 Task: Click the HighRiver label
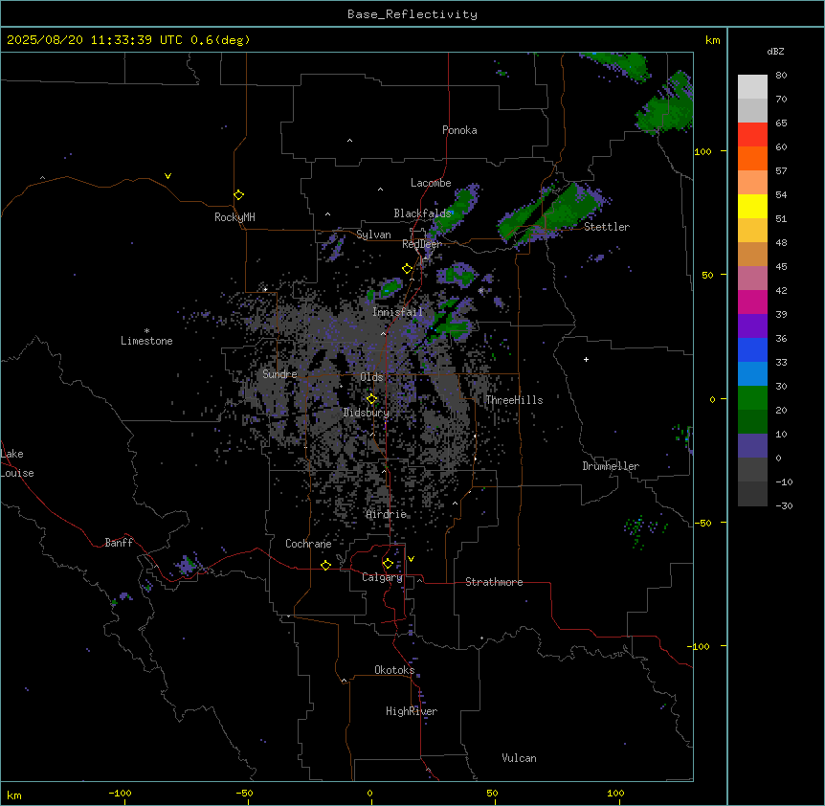tap(412, 711)
